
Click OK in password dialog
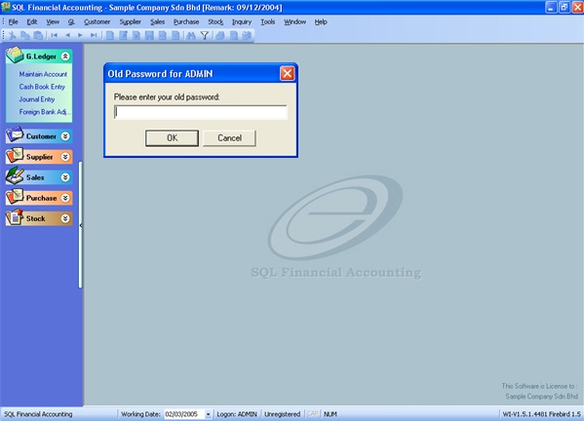tap(172, 138)
